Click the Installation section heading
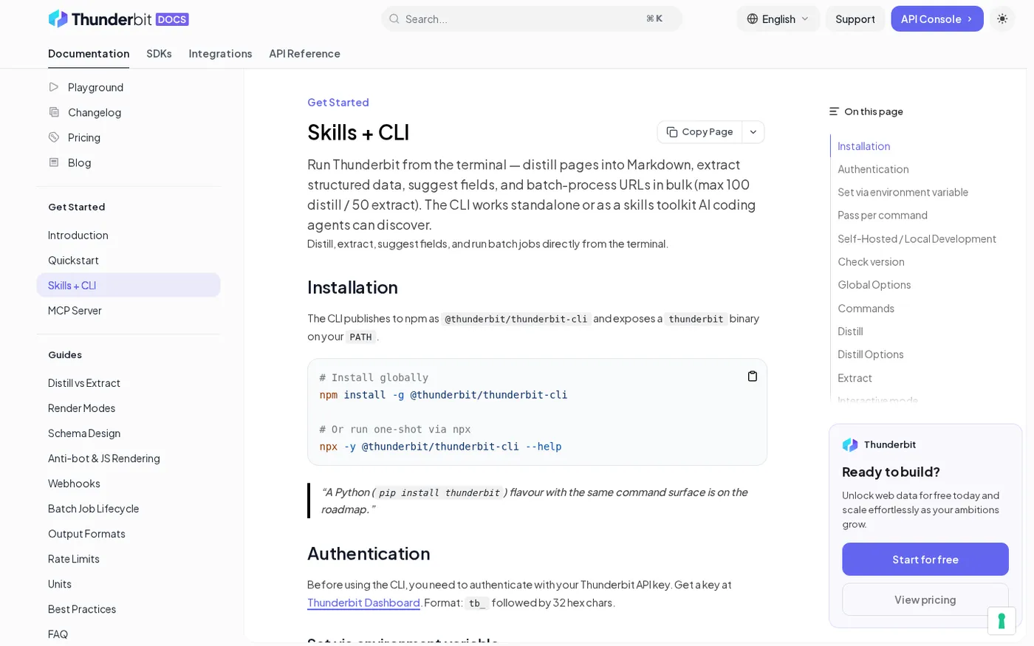The image size is (1034, 646). pyautogui.click(x=352, y=287)
